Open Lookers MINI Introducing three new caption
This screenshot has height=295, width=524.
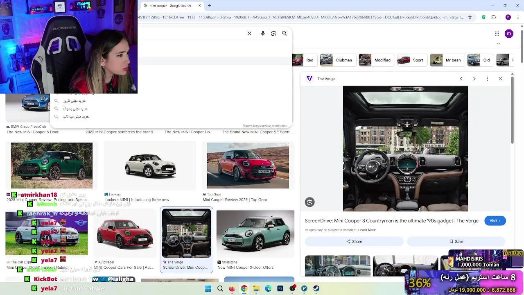pos(139,200)
